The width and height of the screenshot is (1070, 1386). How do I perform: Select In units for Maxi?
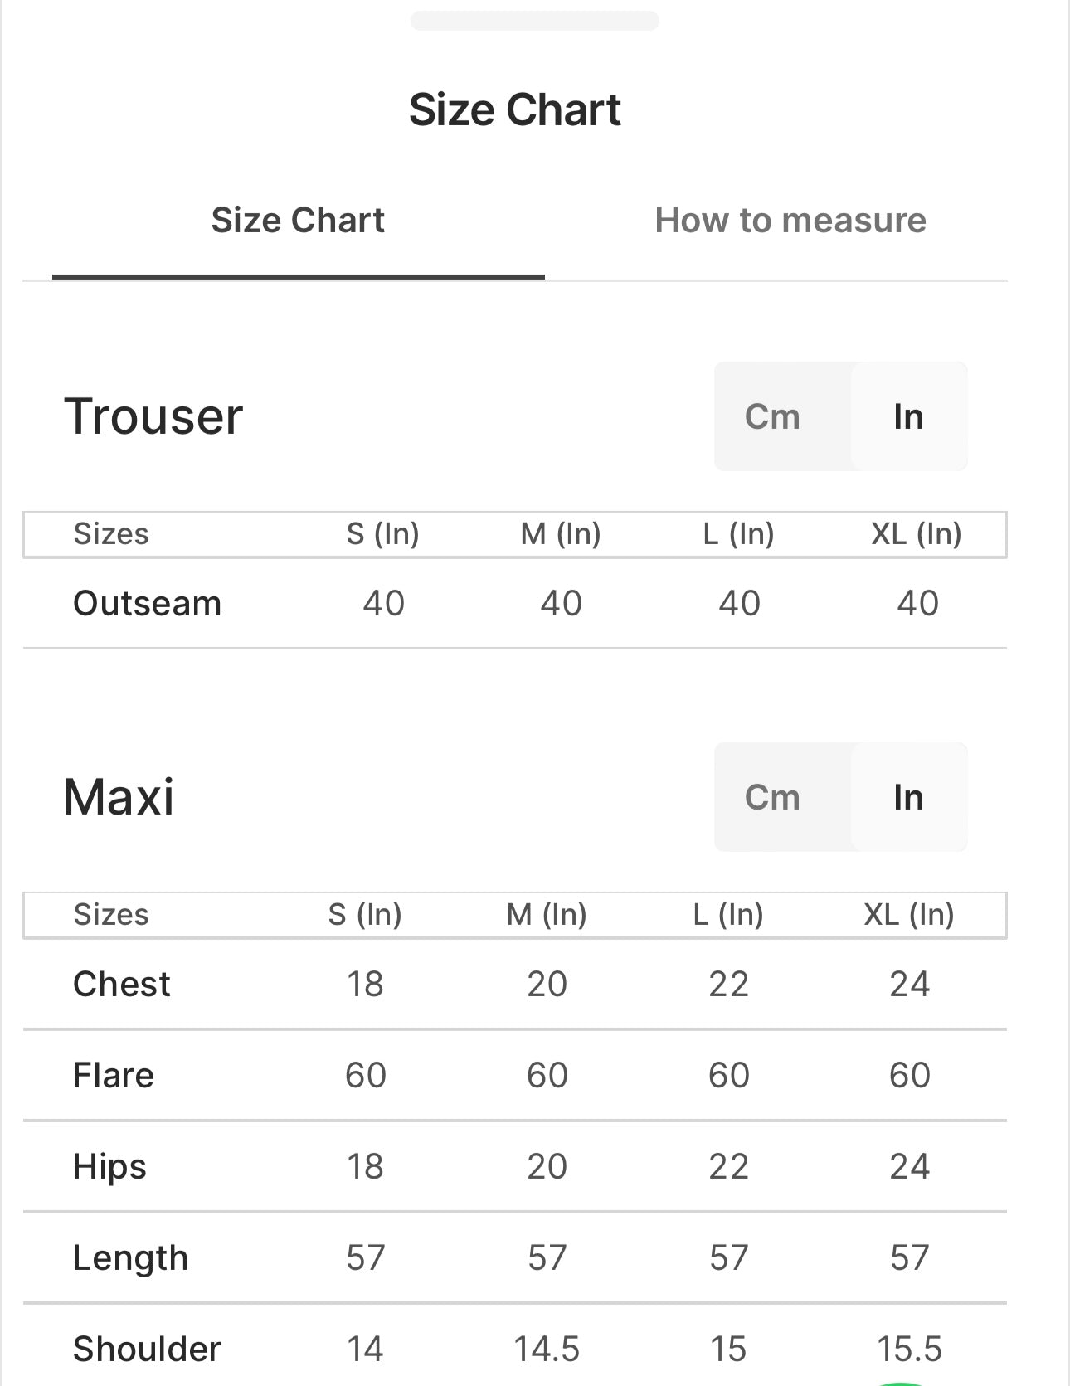908,797
